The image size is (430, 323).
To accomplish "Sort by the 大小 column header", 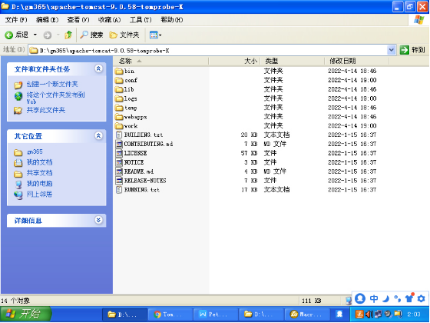I will pos(234,61).
